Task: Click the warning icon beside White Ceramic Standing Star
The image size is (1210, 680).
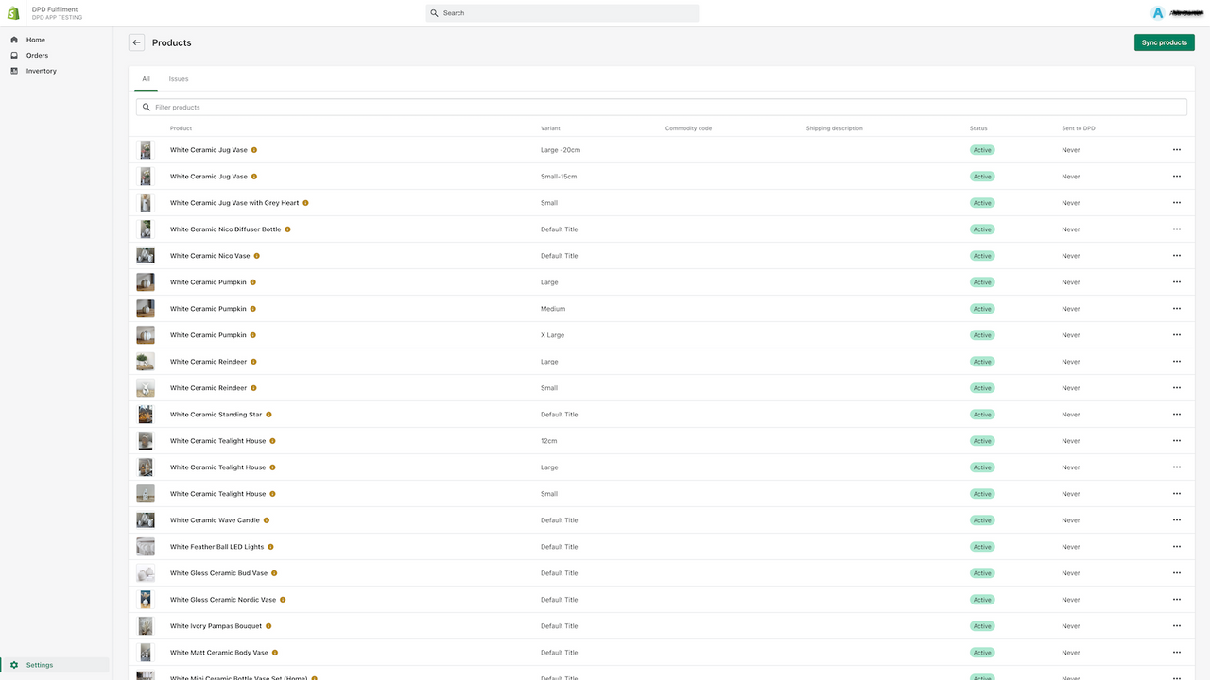Action: tap(269, 414)
